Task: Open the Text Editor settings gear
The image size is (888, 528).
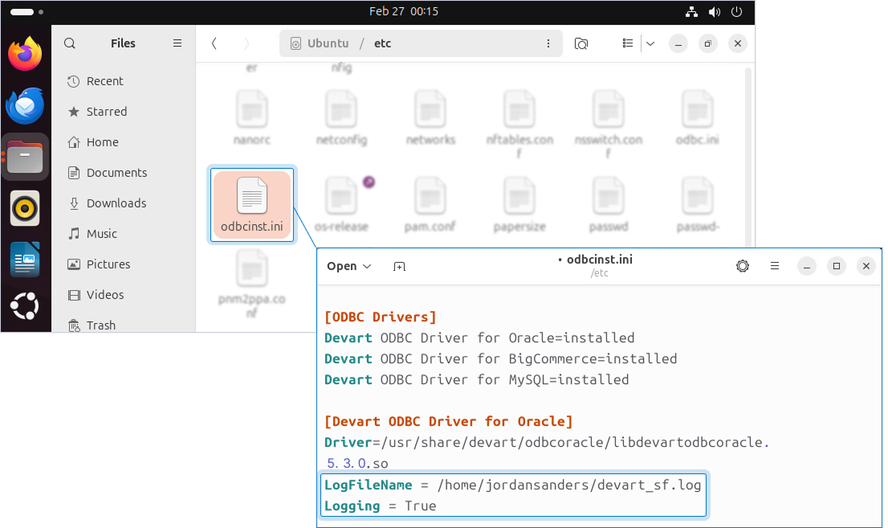Action: tap(743, 266)
